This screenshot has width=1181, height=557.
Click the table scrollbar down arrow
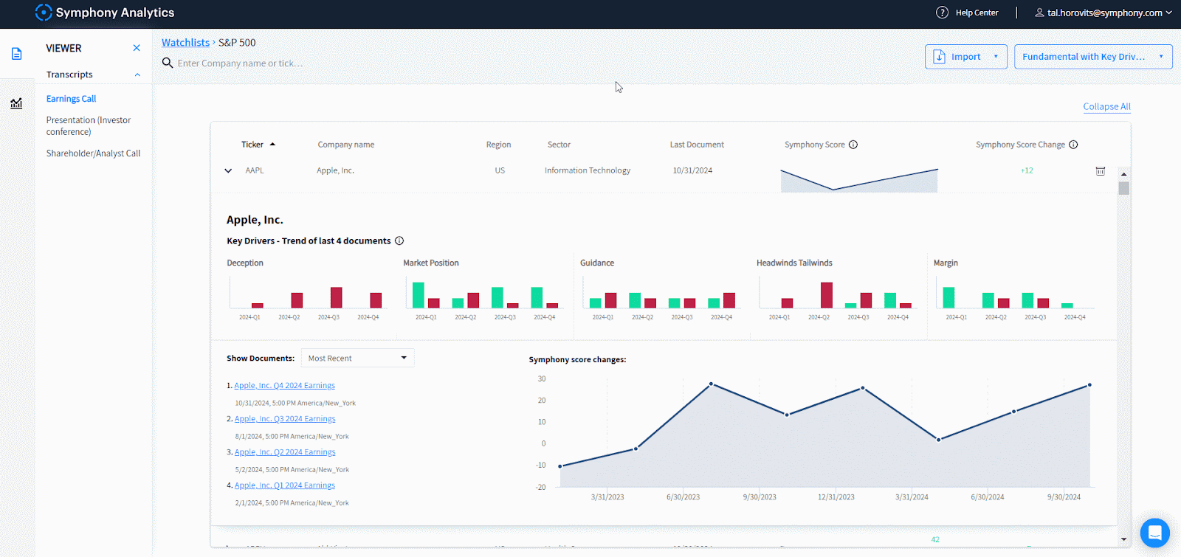[1123, 539]
